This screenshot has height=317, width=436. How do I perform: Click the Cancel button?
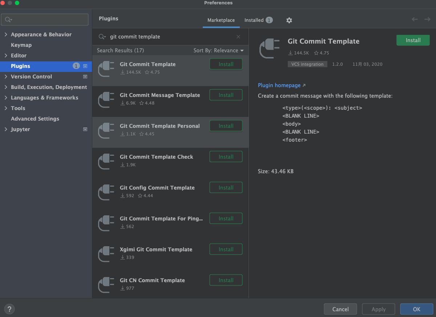coord(340,309)
